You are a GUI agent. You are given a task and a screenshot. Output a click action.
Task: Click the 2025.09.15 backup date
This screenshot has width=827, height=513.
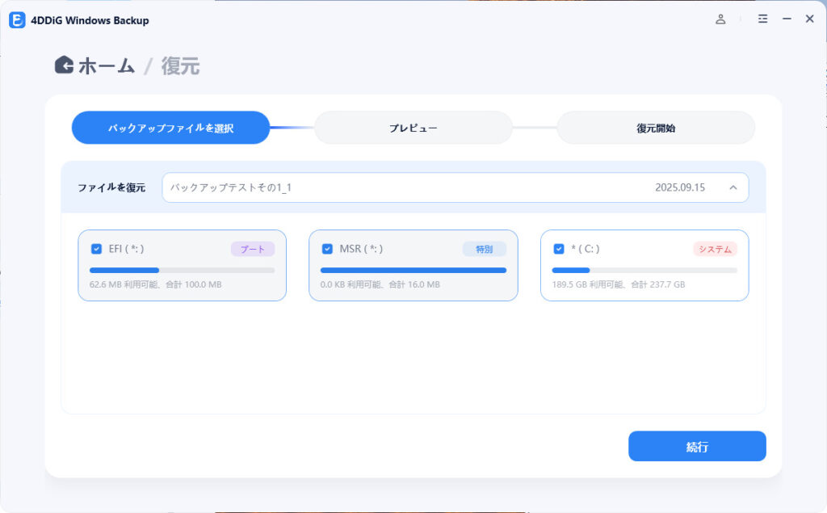click(680, 187)
